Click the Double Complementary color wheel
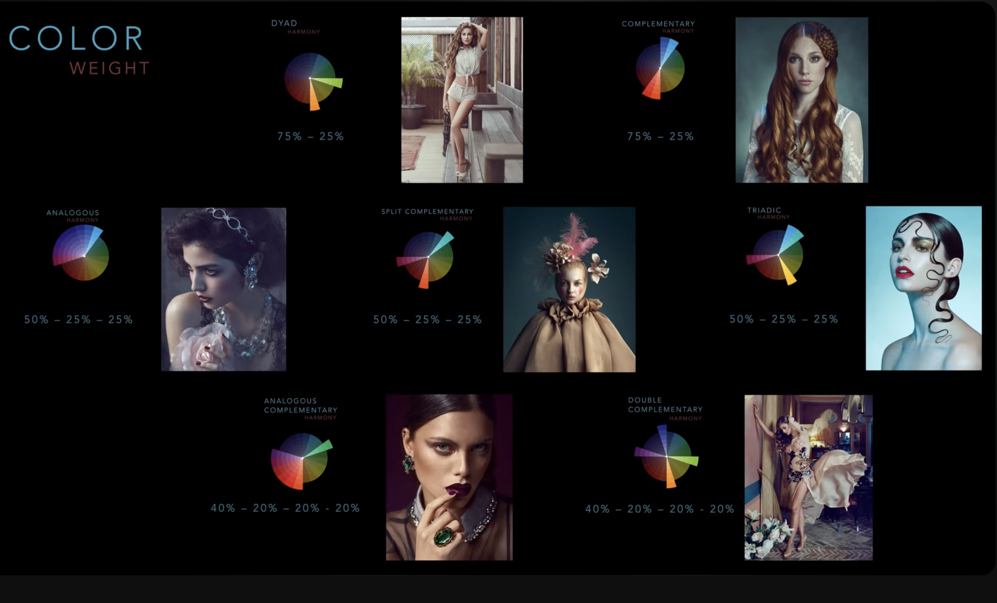The width and height of the screenshot is (997, 603). point(666,456)
